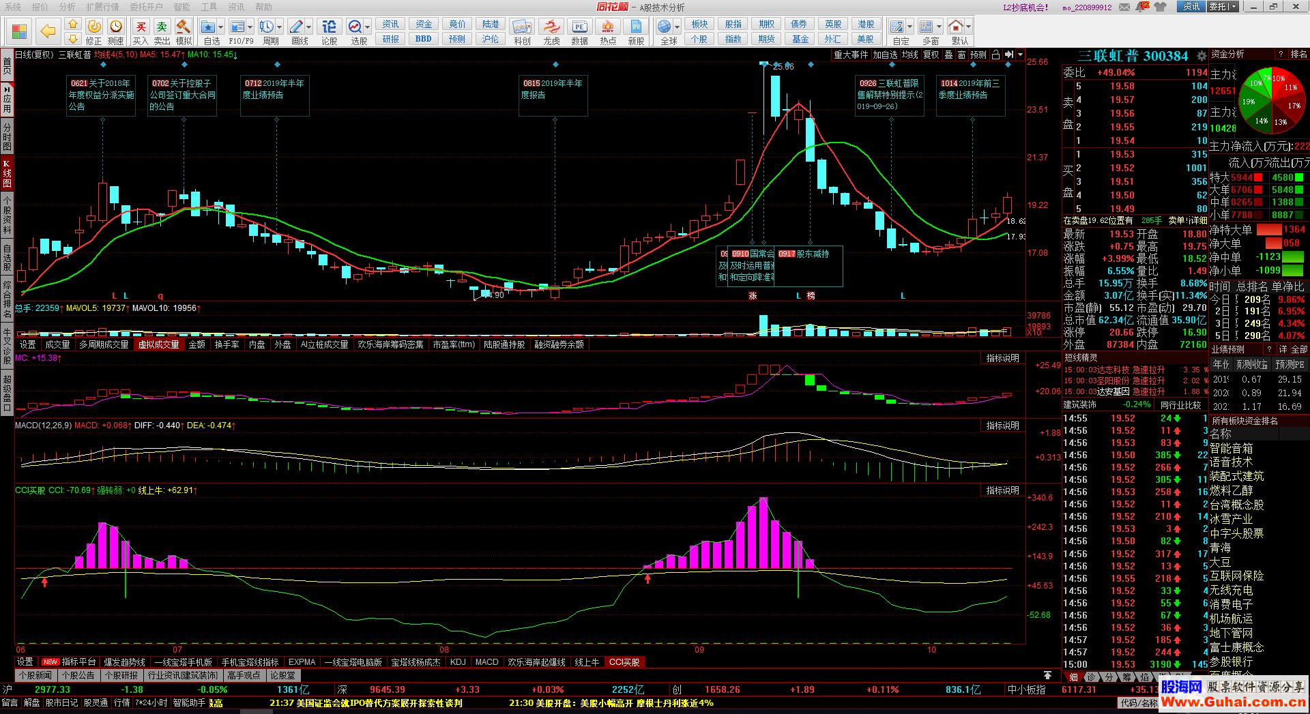Click the 加自选 add to watchlist button

[x=885, y=55]
